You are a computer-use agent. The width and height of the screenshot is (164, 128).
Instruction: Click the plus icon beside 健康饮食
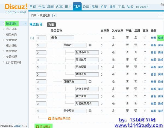(90, 82)
